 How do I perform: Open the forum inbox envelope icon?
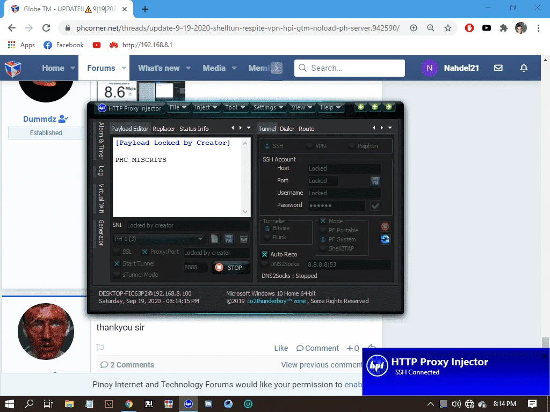pos(498,68)
